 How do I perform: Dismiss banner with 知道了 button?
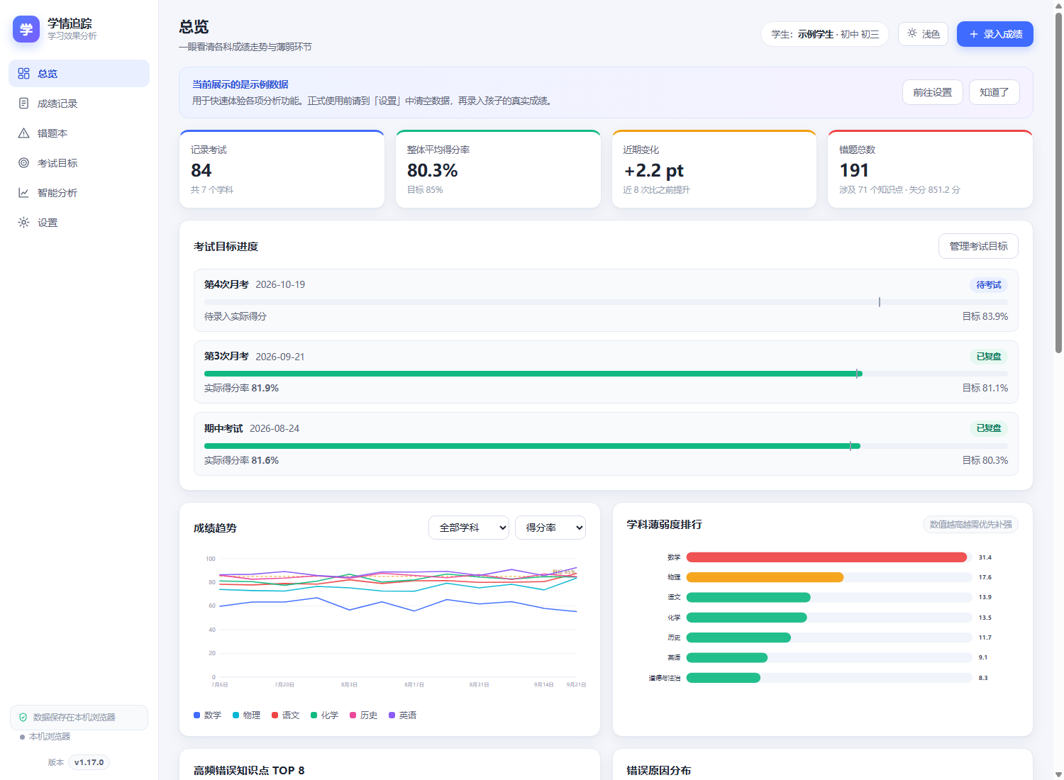994,92
